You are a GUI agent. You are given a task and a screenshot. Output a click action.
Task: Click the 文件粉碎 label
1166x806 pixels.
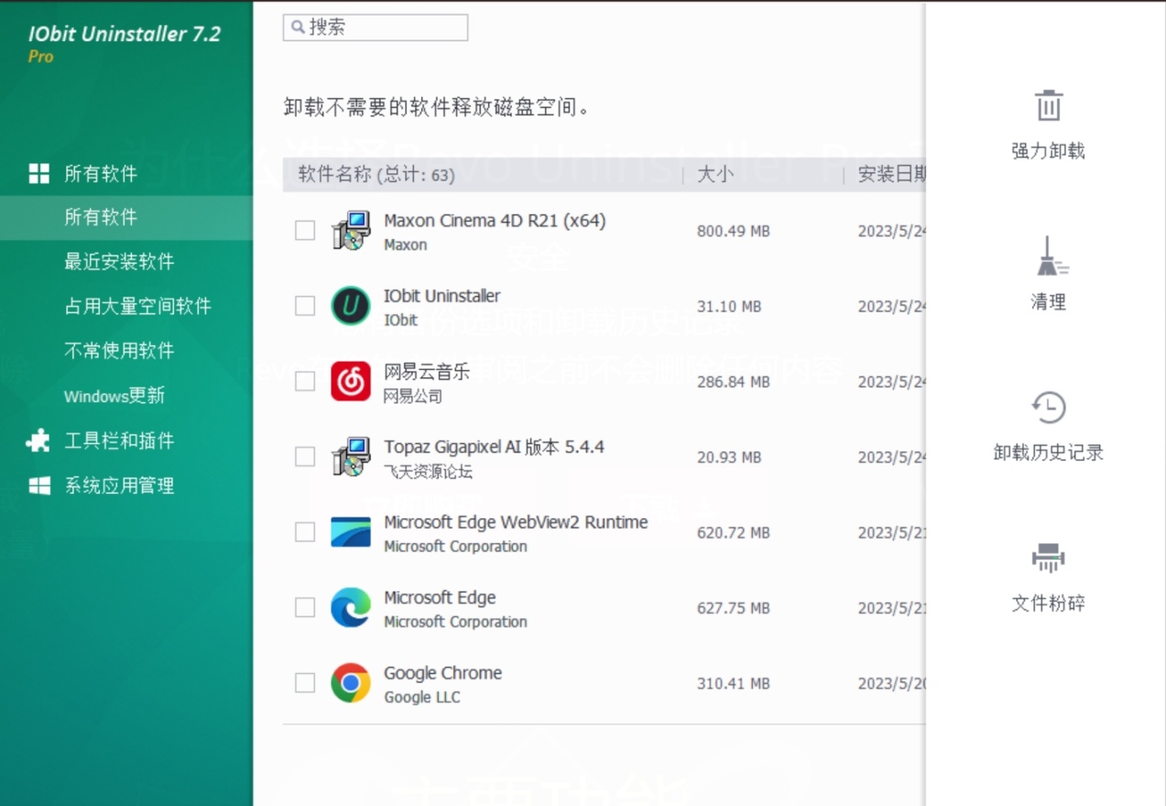pos(1048,604)
